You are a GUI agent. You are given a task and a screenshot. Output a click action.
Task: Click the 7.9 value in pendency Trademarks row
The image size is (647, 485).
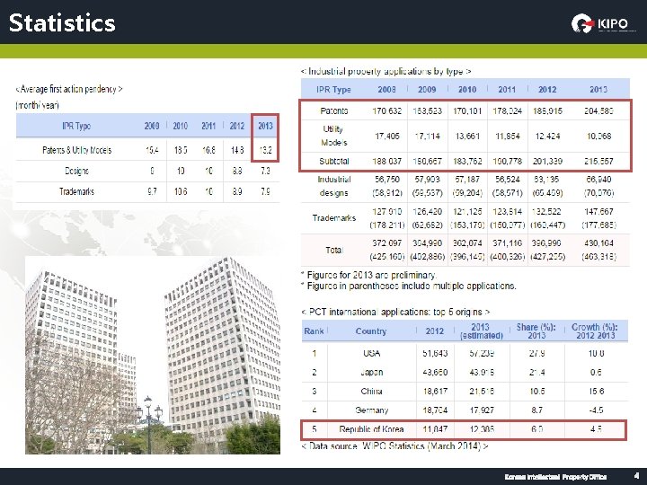[x=265, y=191]
